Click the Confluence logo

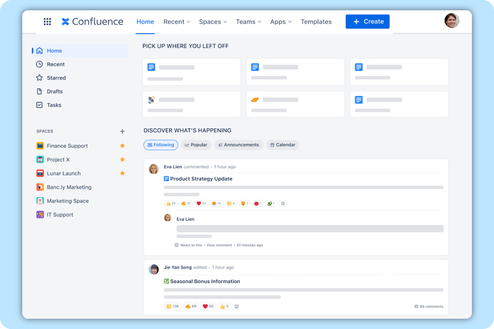tap(92, 22)
